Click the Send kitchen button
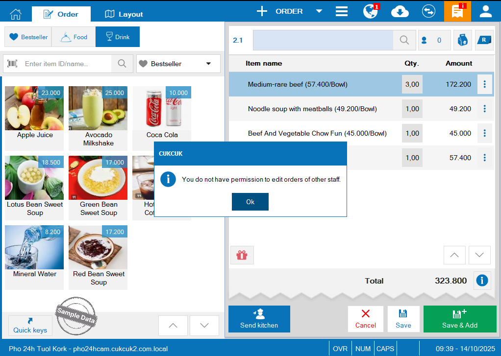 [259, 319]
